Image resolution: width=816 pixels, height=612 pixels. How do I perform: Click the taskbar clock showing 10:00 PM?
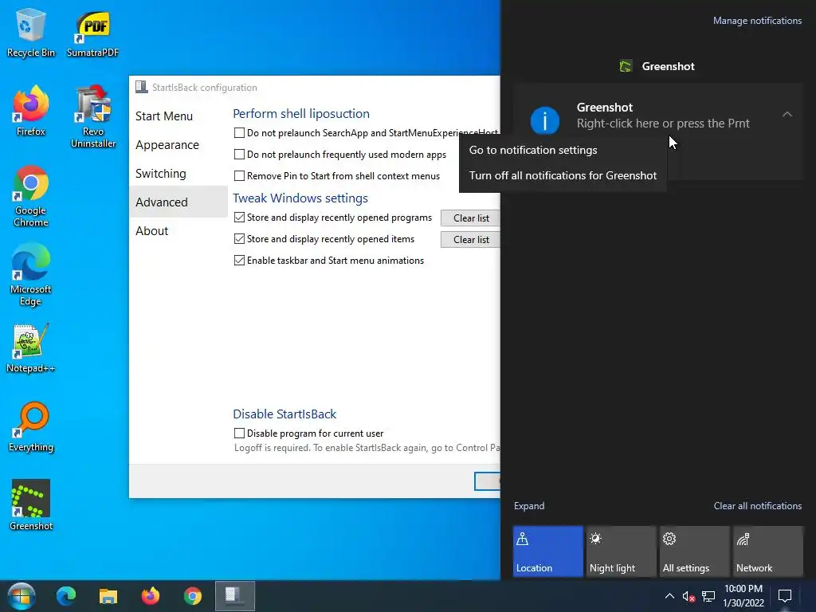click(x=743, y=596)
